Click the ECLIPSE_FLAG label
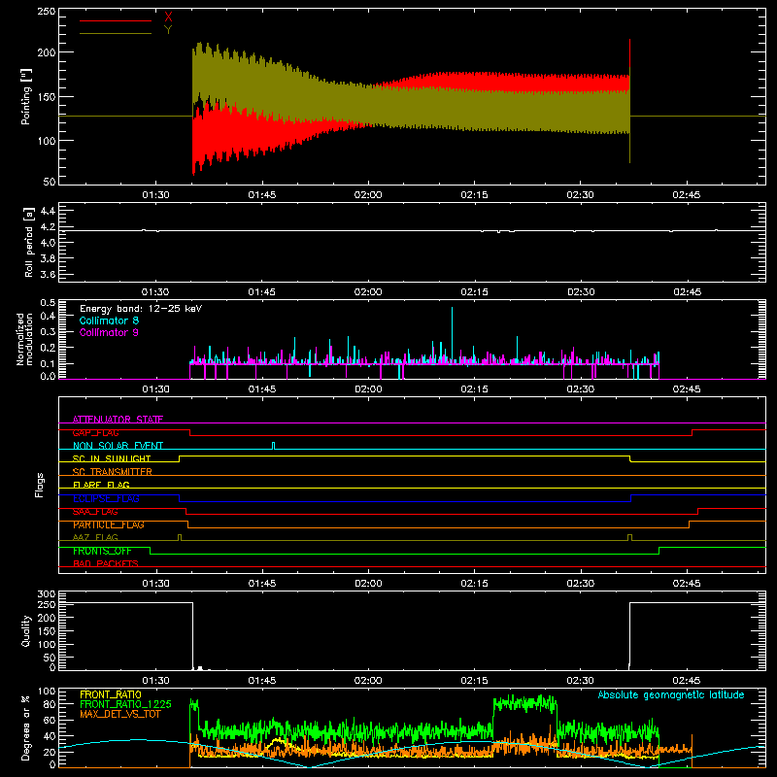 106,498
